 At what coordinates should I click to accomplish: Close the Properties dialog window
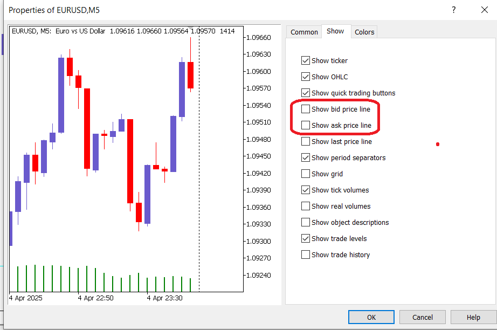click(484, 10)
